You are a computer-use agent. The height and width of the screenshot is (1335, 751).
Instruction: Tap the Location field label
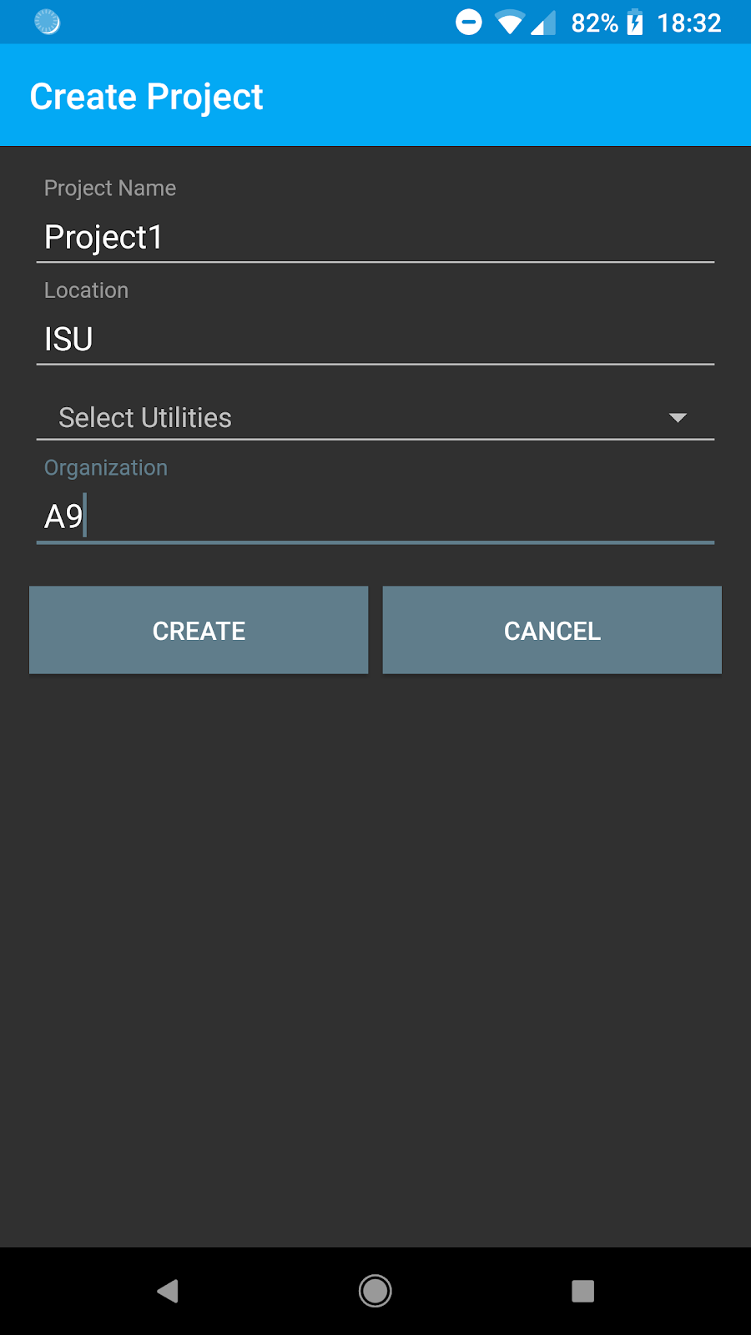click(x=87, y=290)
